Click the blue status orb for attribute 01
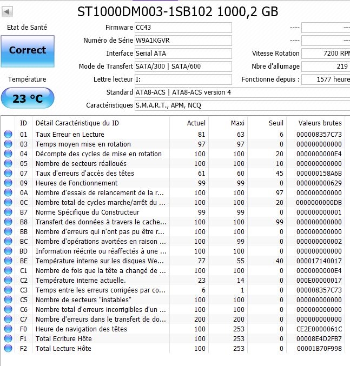The height and width of the screenshot is (366, 350). coord(8,135)
